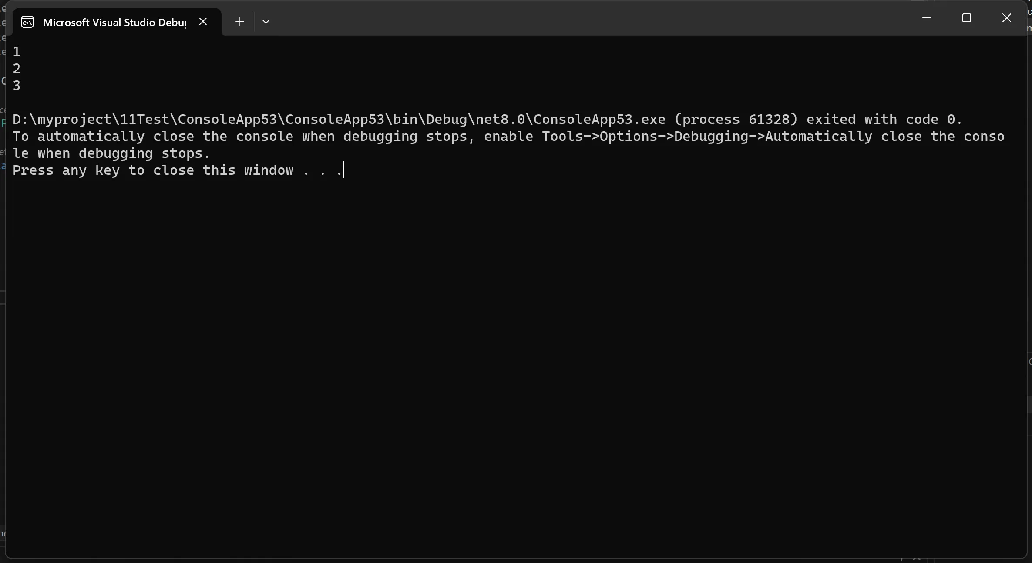Expand the terminal profiles dropdown chevron

tap(266, 22)
